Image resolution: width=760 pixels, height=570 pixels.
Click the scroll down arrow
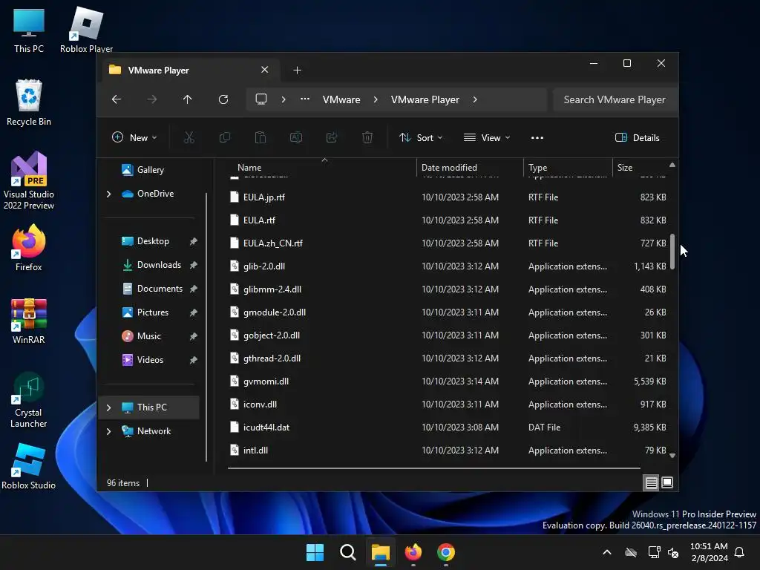click(x=672, y=455)
